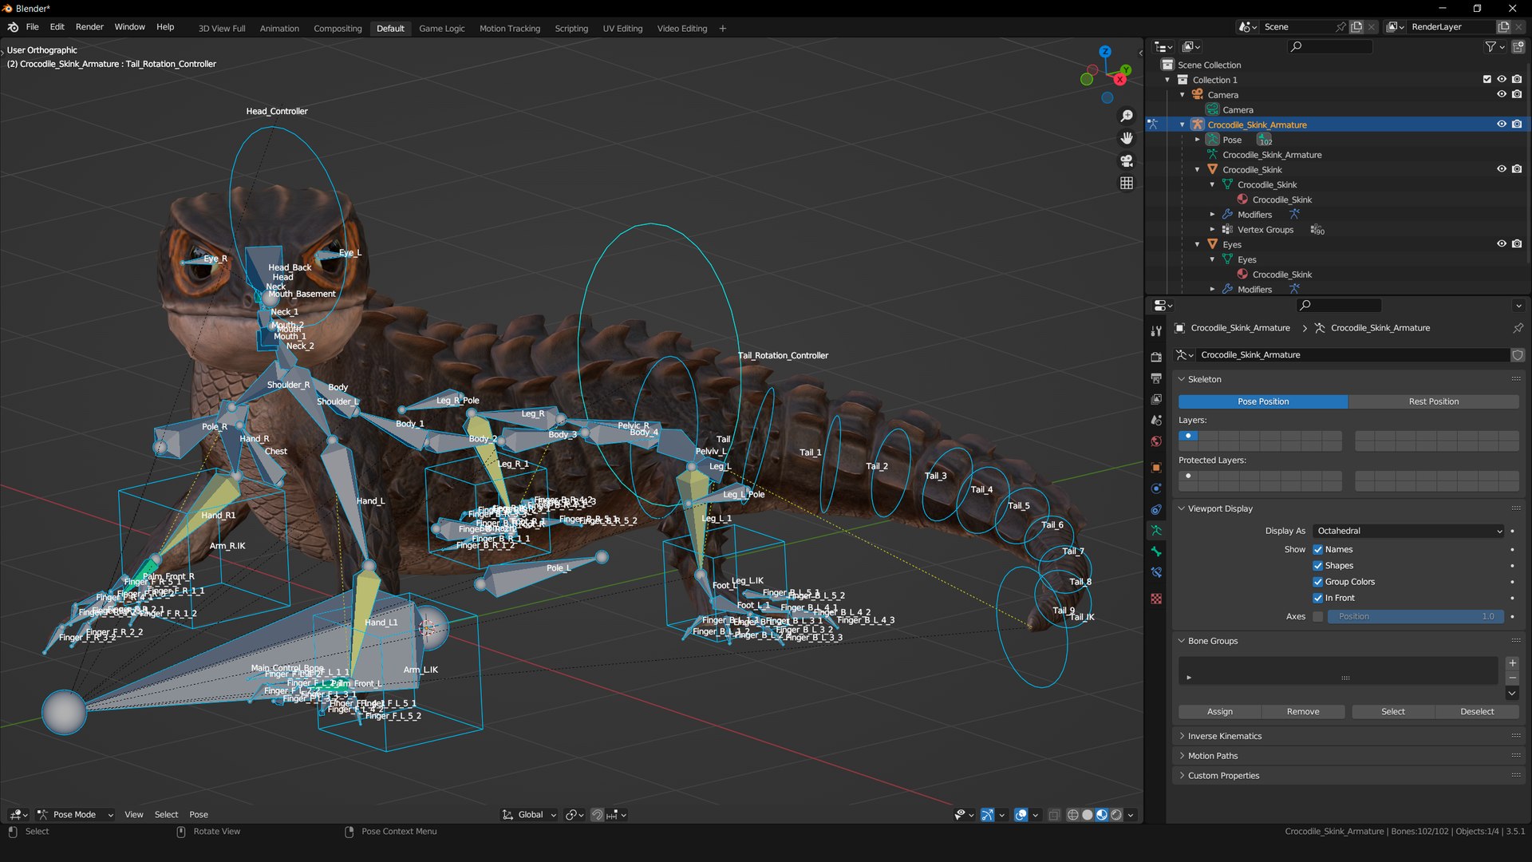Open the Texture properties checker icon
The width and height of the screenshot is (1532, 862).
point(1155,599)
